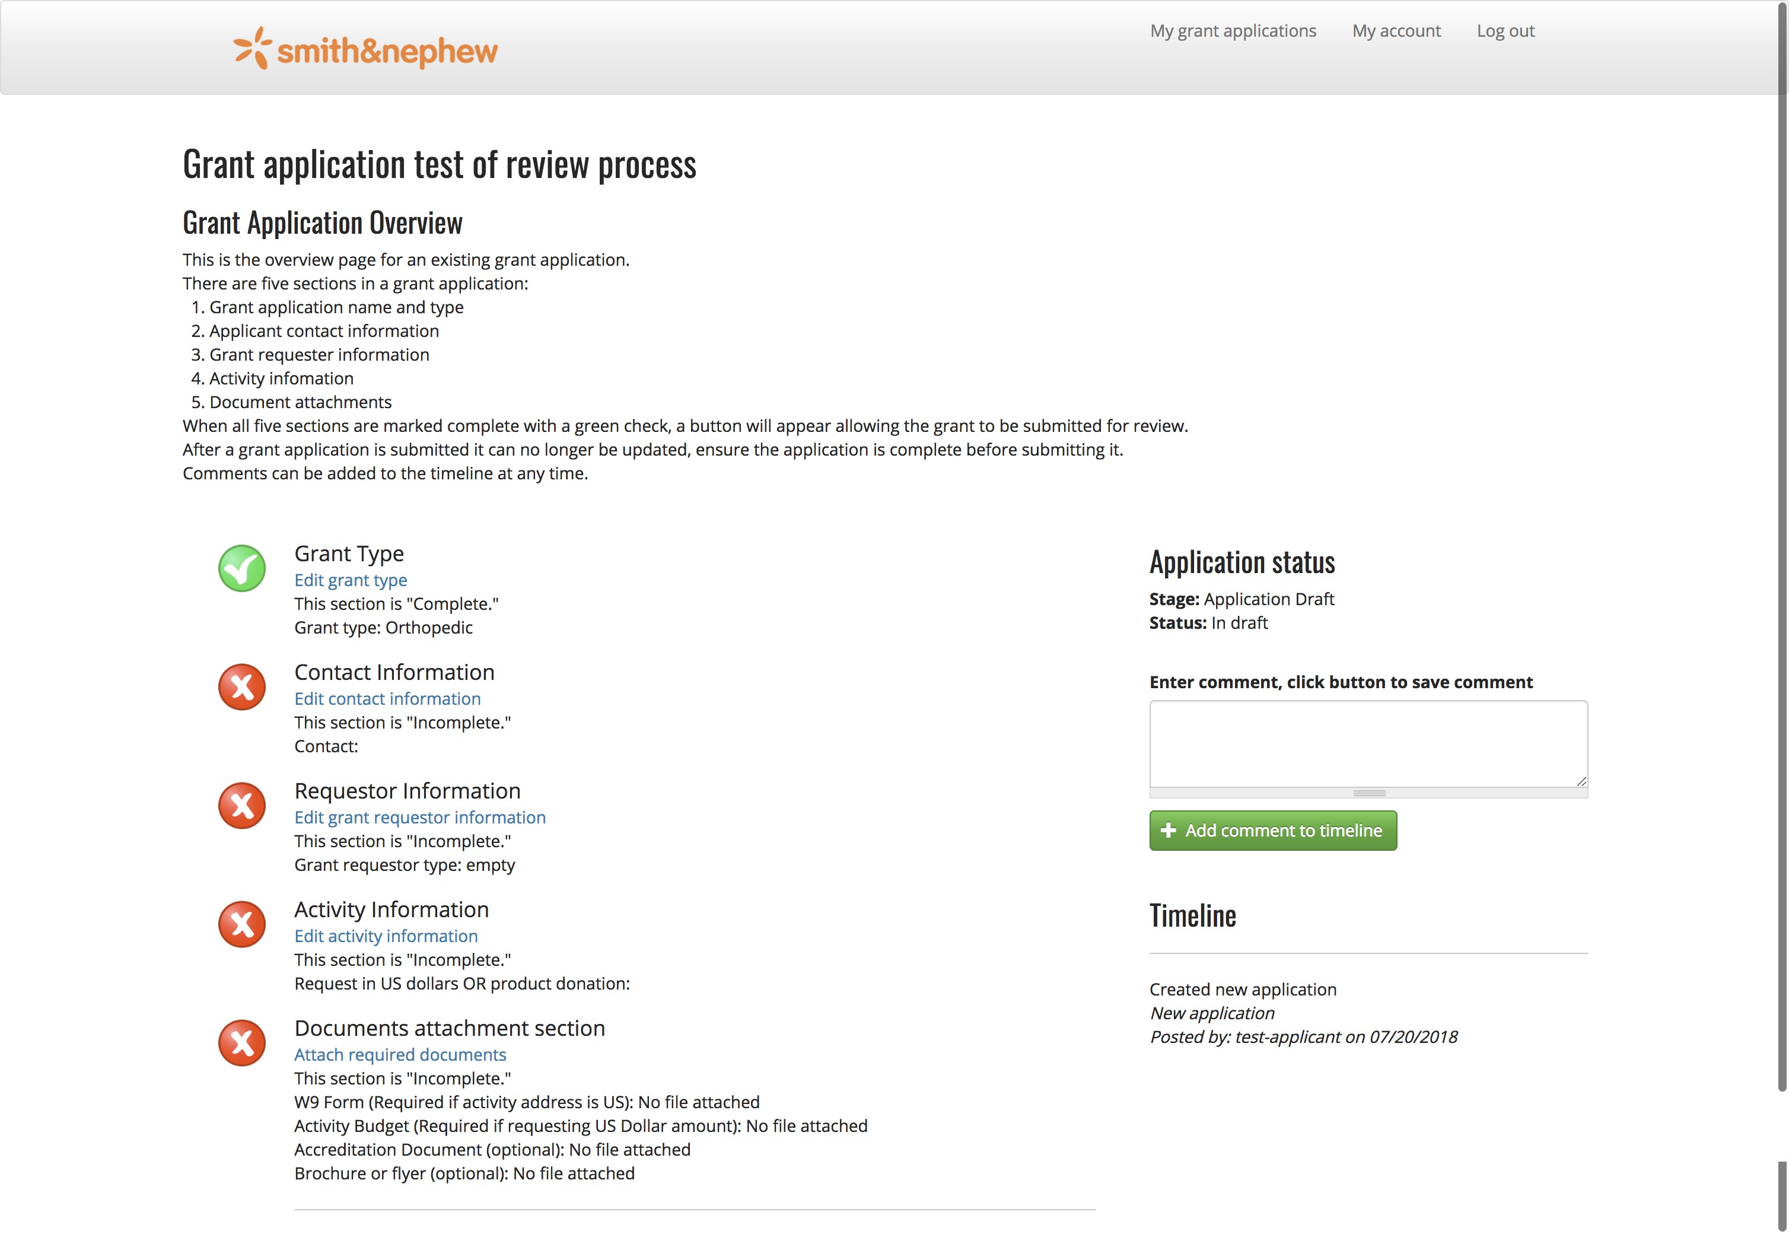Viewport: 1789px width, 1234px height.
Task: Log out of the grant portal
Action: pyautogui.click(x=1504, y=31)
